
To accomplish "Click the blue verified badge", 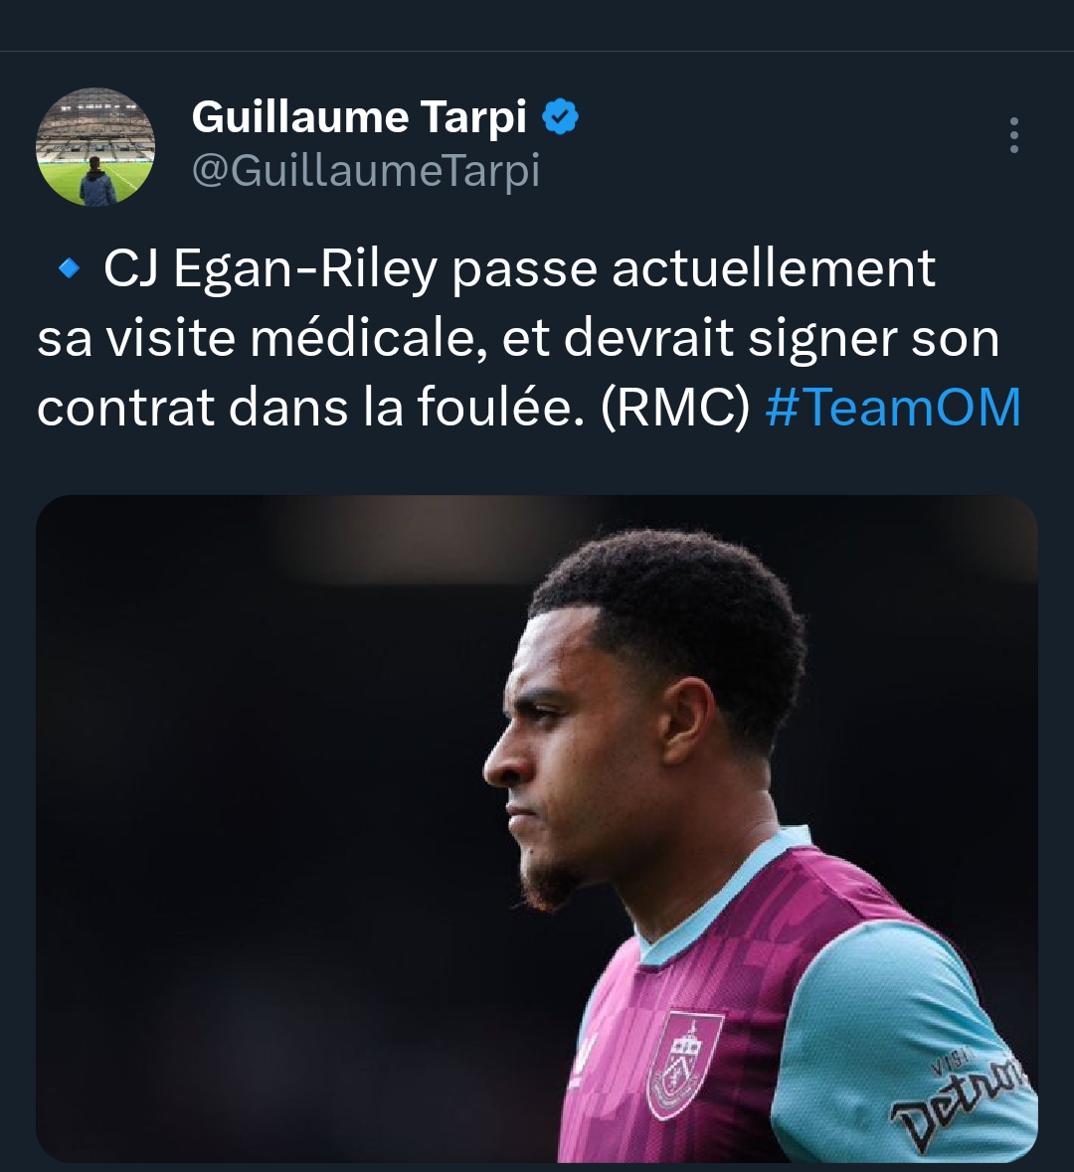I will [560, 117].
